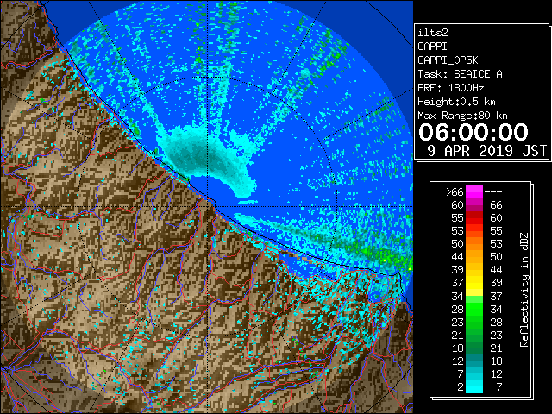
Task: Click the '9 APR 2019 JST' date
Action: coord(486,151)
